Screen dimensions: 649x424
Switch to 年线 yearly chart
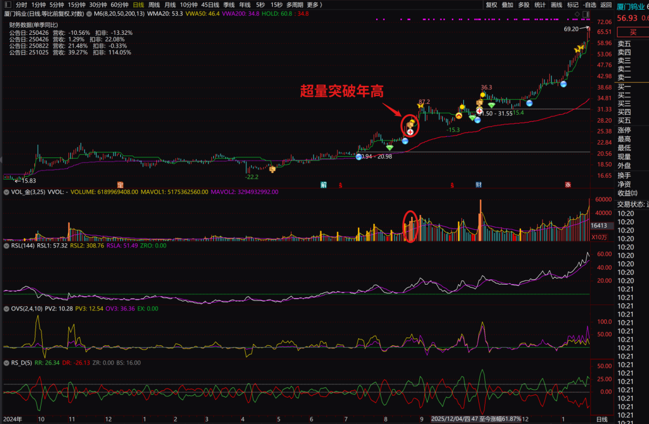[x=245, y=5]
